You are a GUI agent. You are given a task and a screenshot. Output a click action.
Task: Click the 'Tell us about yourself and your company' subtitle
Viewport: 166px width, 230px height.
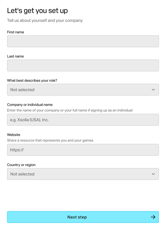(x=45, y=21)
